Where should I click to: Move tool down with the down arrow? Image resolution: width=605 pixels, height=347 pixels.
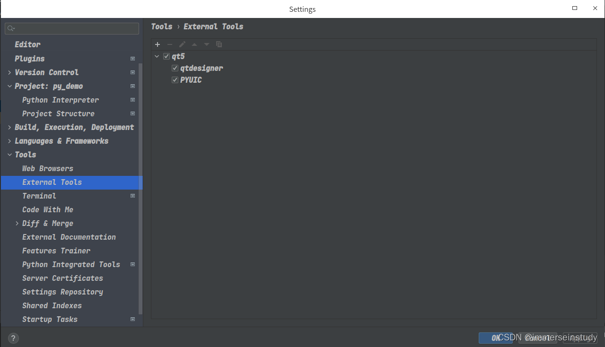point(207,44)
